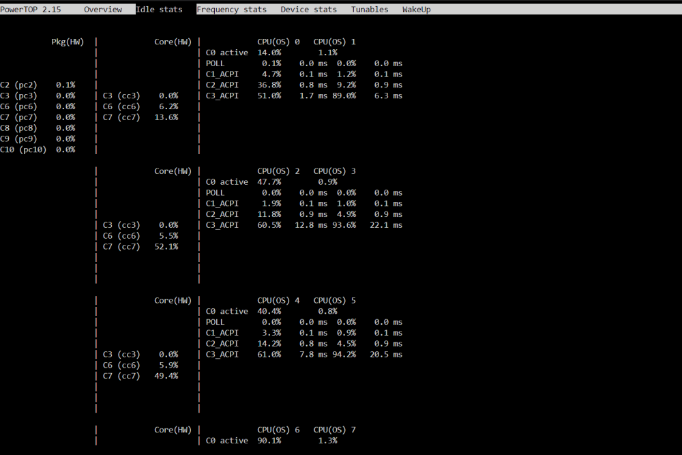Select the 40.4% C0 active value
The height and width of the screenshot is (455, 682).
269,312
